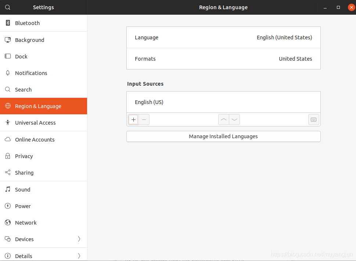This screenshot has height=261, width=356.
Task: Click the United States formats value
Action: 295,58
